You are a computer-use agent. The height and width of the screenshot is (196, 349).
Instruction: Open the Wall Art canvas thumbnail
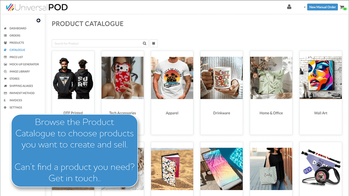click(320, 78)
